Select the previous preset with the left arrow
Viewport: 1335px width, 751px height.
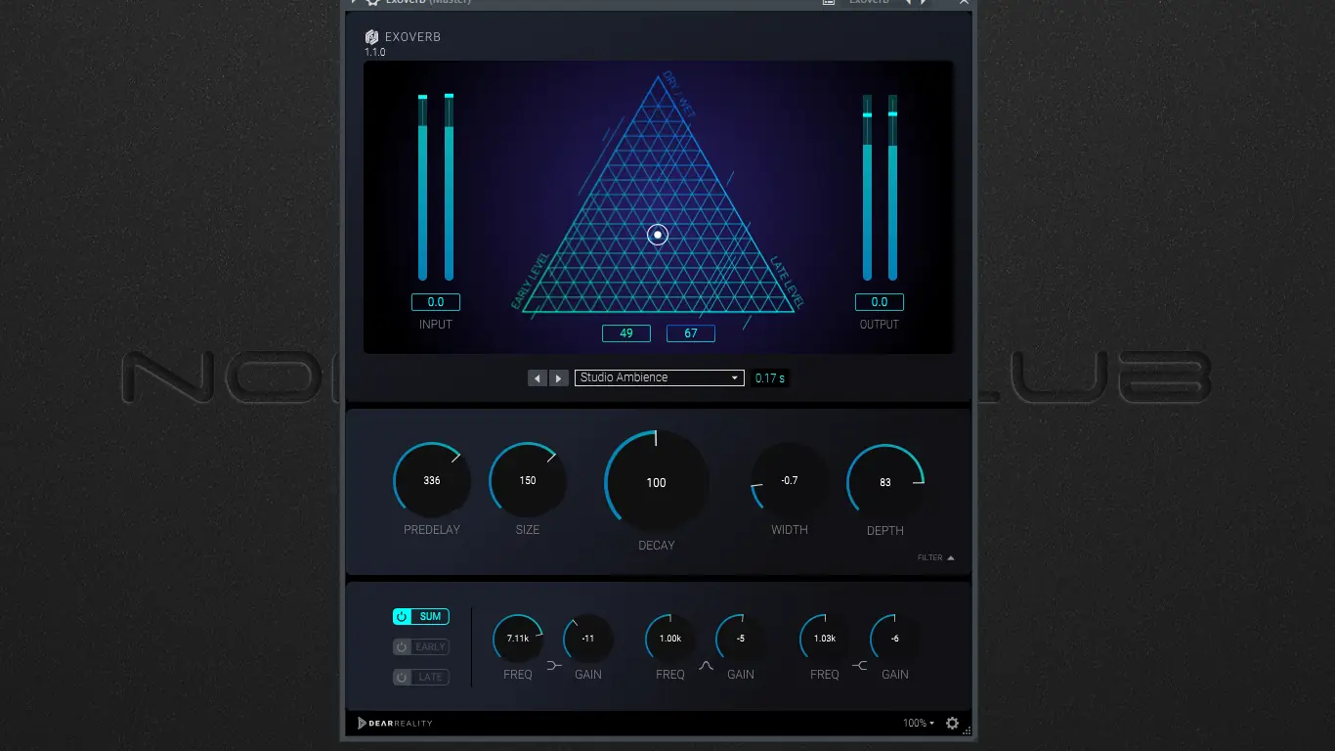click(x=538, y=377)
